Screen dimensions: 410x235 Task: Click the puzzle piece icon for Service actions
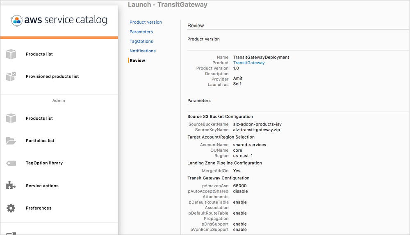[x=11, y=185]
